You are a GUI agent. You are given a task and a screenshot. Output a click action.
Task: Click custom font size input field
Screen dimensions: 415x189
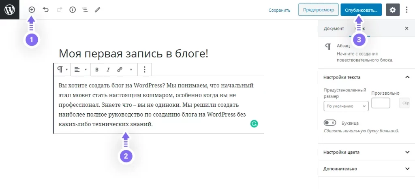coord(381,103)
